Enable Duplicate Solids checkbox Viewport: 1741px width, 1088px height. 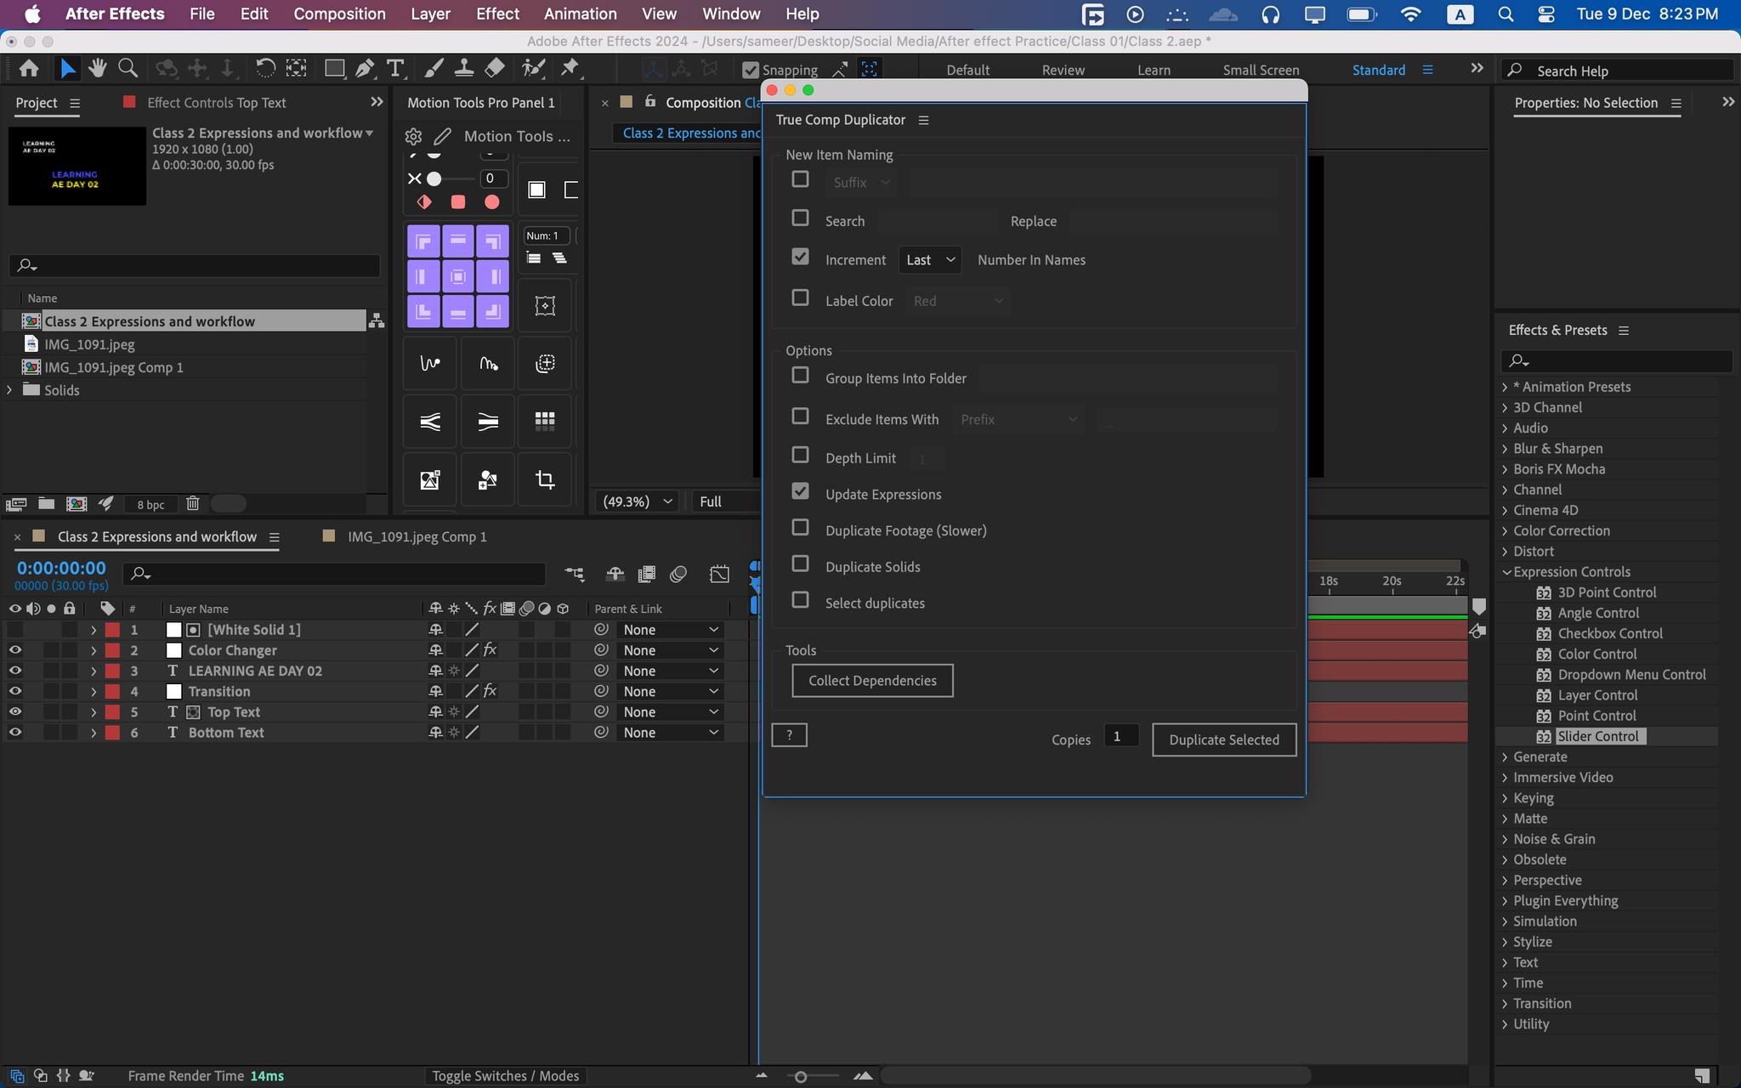[x=800, y=564]
